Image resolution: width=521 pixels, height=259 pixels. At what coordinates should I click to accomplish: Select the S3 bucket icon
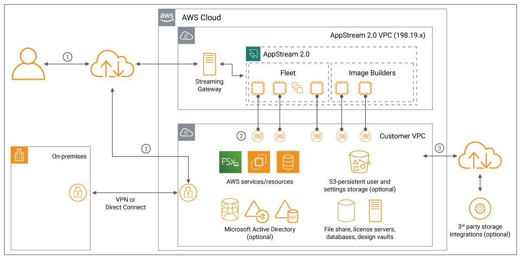click(359, 162)
